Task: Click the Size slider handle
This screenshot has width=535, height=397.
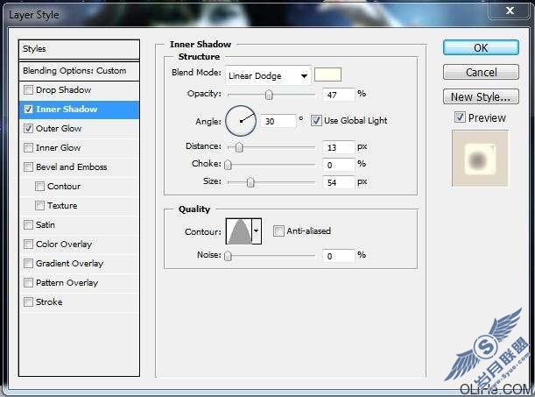Action: [250, 182]
